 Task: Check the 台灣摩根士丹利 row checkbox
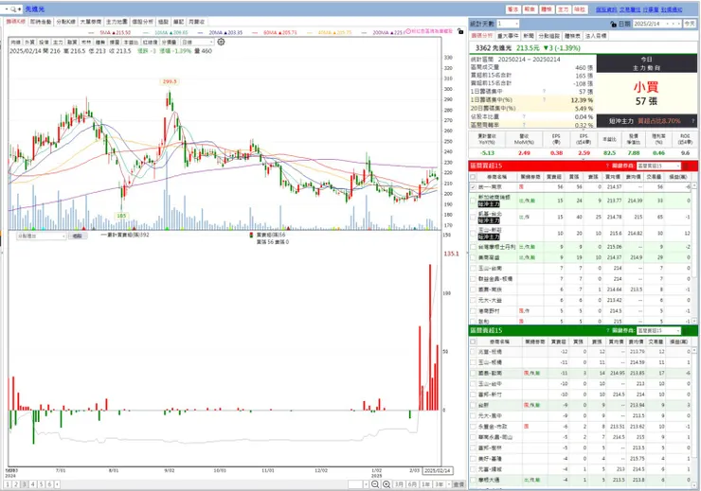pyautogui.click(x=473, y=247)
